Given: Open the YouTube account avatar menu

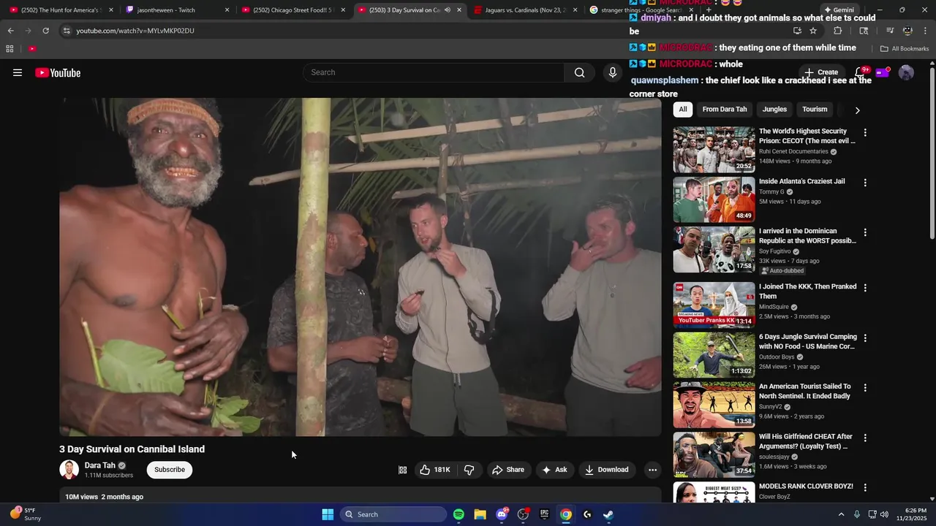Looking at the screenshot, I should pos(906,72).
